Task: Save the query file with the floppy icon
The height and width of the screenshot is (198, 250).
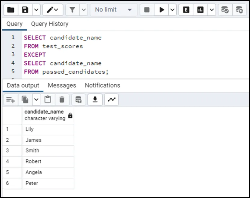Action: pos(25,10)
